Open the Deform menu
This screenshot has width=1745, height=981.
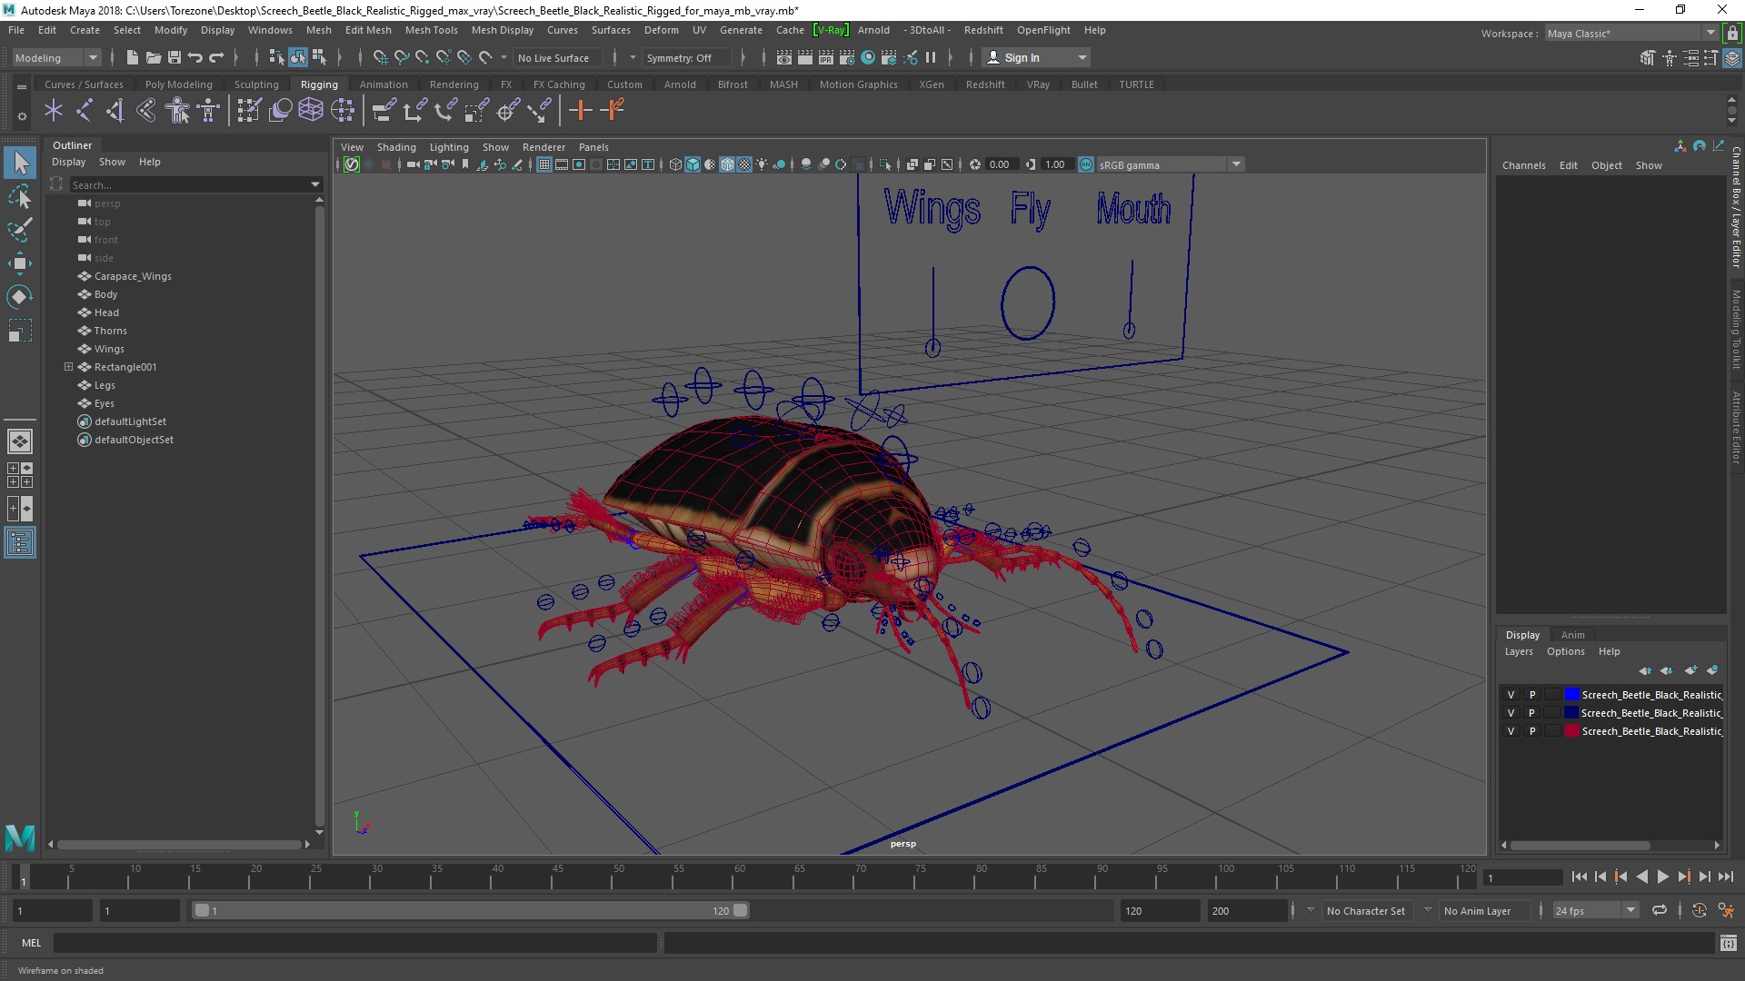661,30
